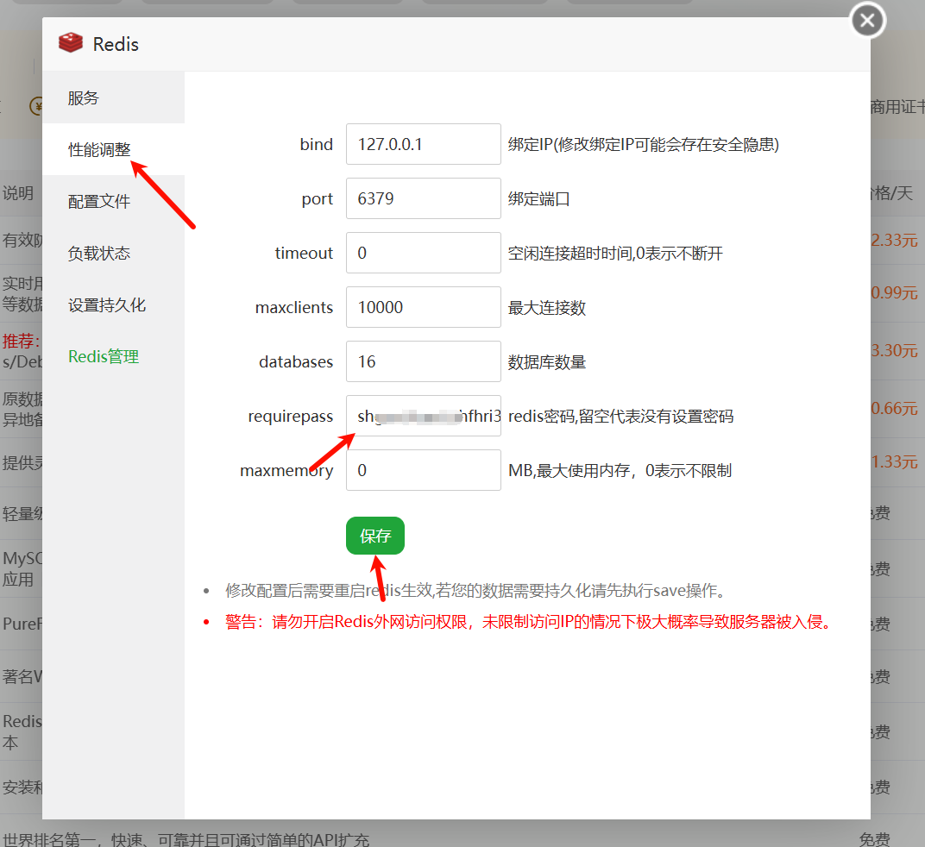Focus the requirepass password field
Screen dimensions: 925x847
[x=423, y=416]
